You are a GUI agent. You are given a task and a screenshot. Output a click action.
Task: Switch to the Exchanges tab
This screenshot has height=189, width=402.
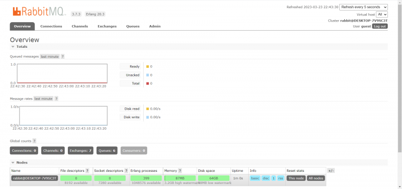coord(107,27)
